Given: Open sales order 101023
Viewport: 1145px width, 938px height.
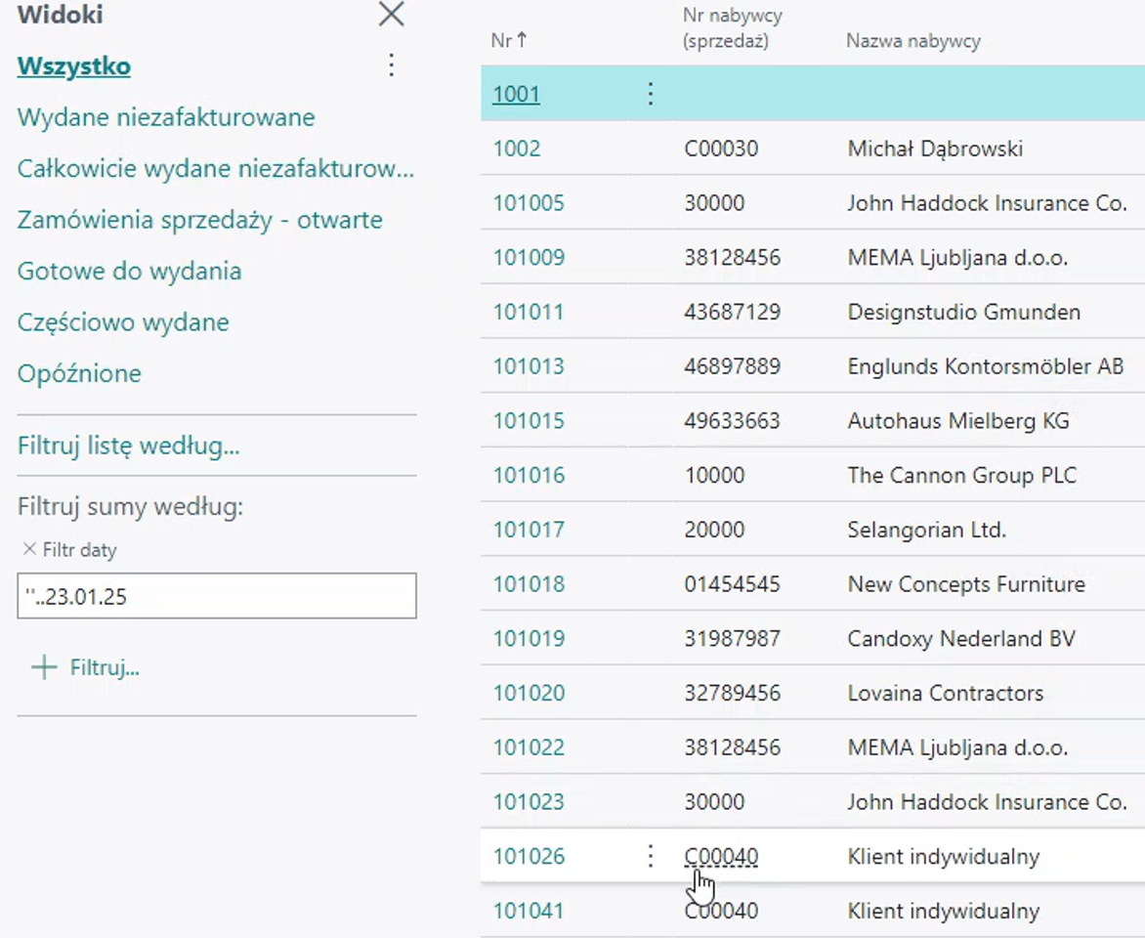Looking at the screenshot, I should [529, 801].
